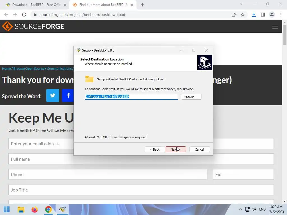Click the page vertical scrollbar thumb
This screenshot has height=215, width=287.
click(284, 35)
